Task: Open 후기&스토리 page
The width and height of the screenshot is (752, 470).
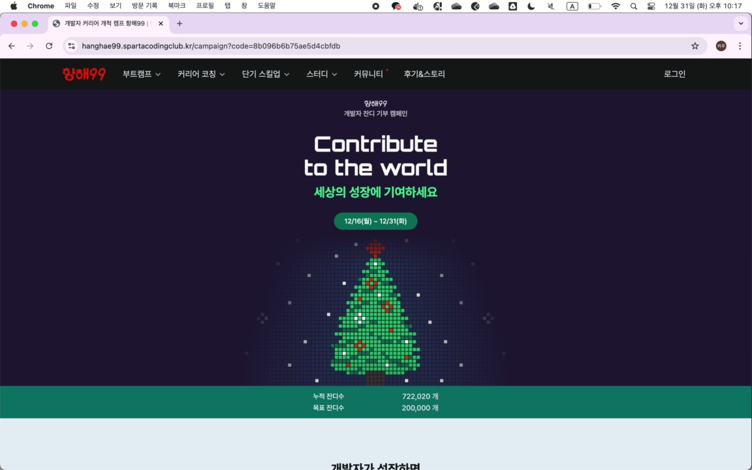Action: tap(424, 74)
